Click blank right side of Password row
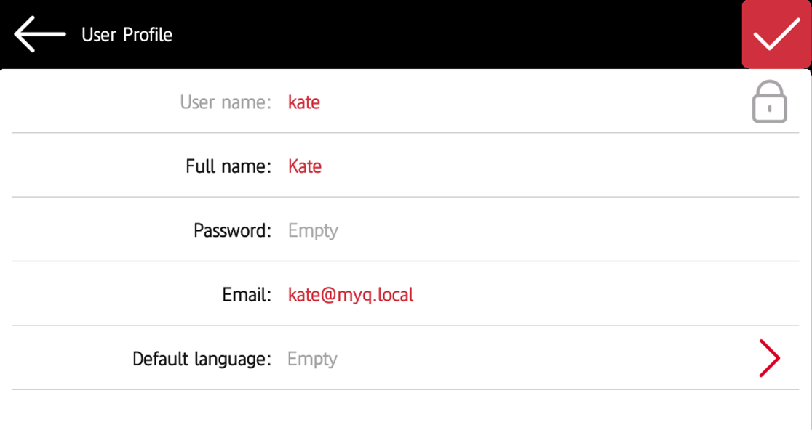Screen dimensions: 812x430 [582, 230]
